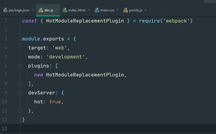Click the 'development' string value
Screen dimensions: 216x134
[66, 57]
